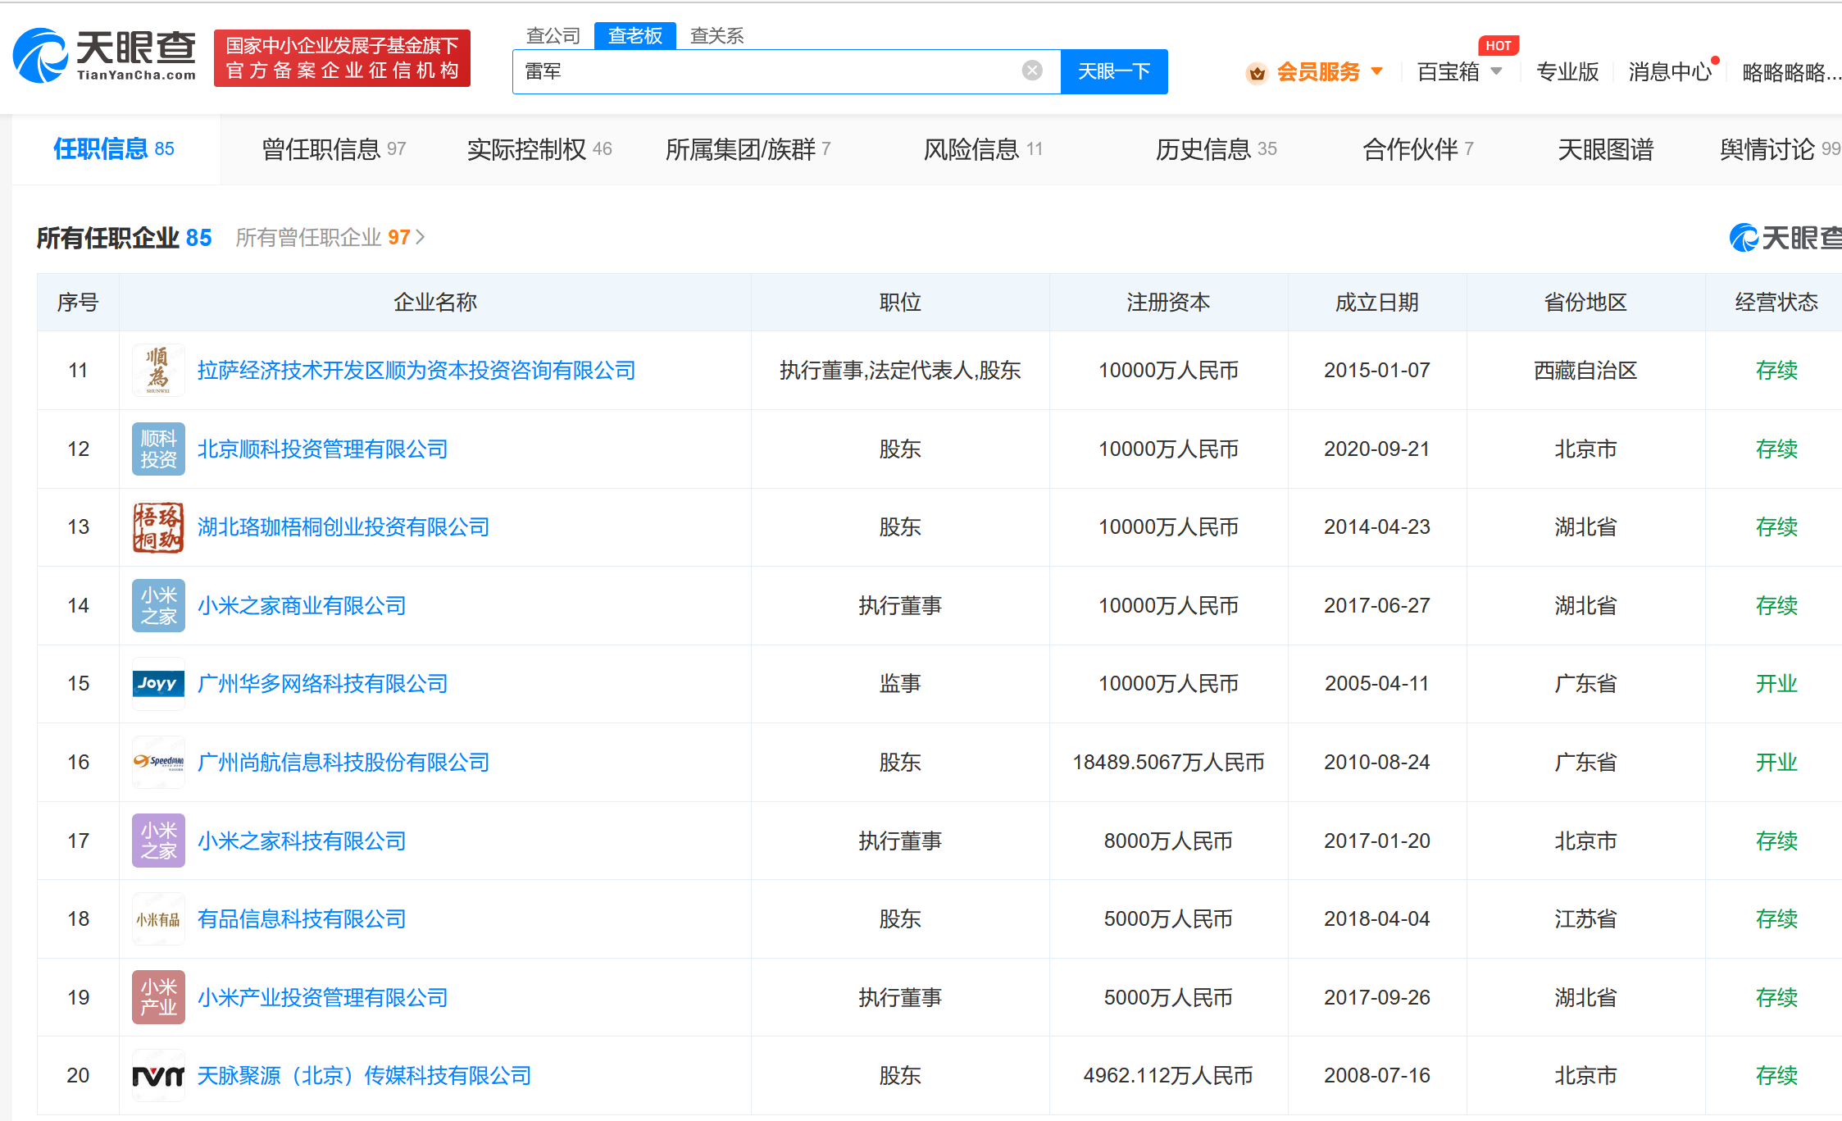This screenshot has width=1842, height=1121.
Task: Click the Shunwei Capital company logo
Action: [x=158, y=371]
